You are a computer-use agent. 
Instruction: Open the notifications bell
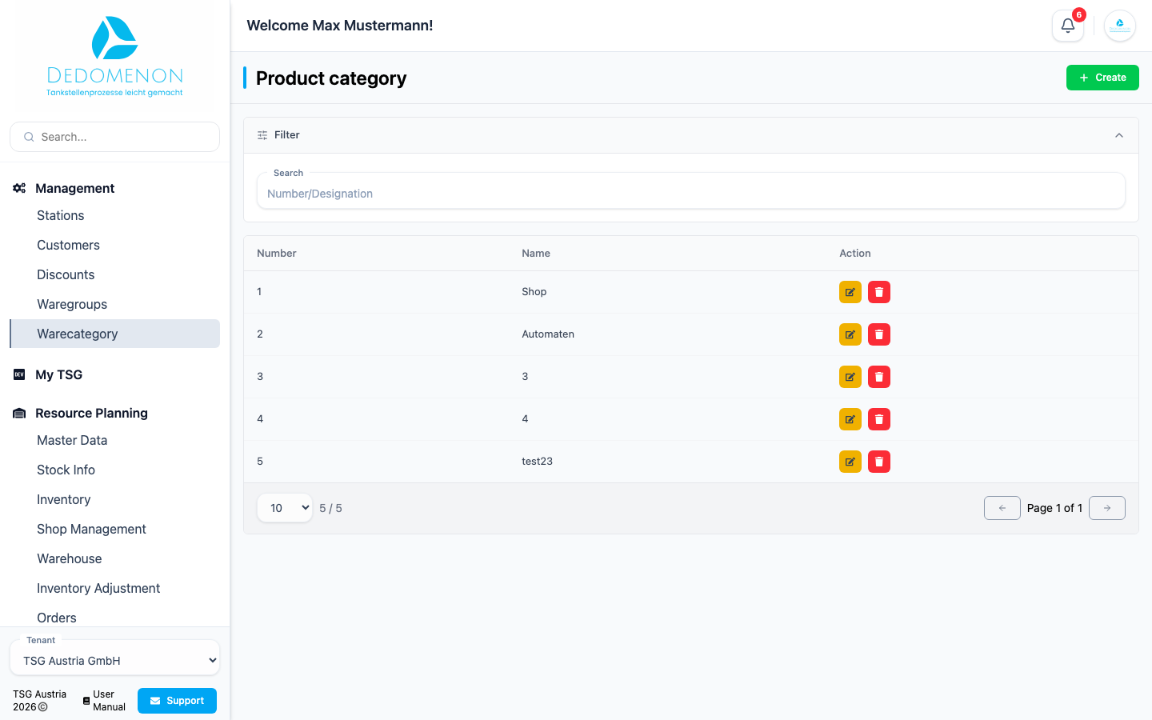pos(1068,26)
